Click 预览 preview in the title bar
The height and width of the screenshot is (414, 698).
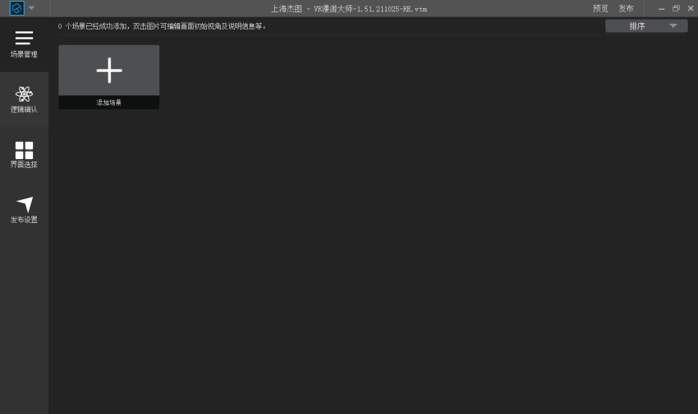(600, 8)
